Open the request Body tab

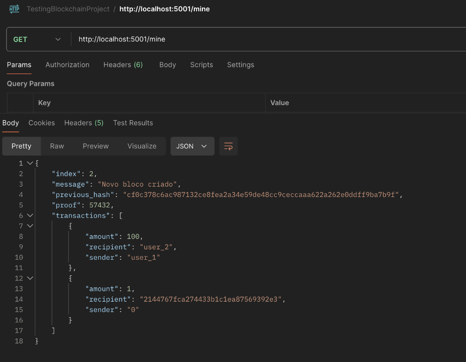tap(167, 65)
